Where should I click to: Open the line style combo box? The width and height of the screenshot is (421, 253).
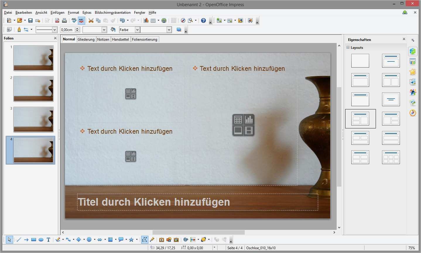46,30
